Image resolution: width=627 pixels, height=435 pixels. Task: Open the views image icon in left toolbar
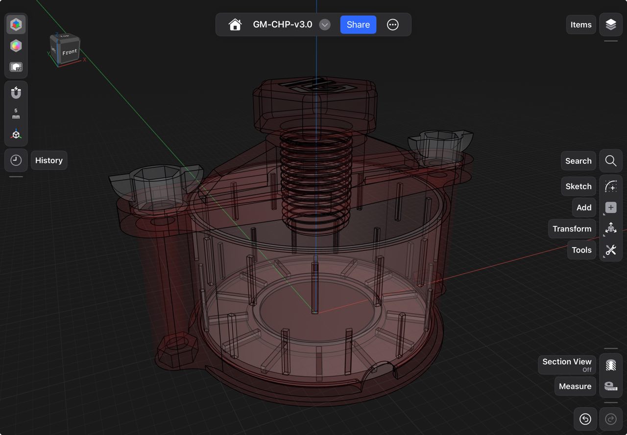pos(16,67)
